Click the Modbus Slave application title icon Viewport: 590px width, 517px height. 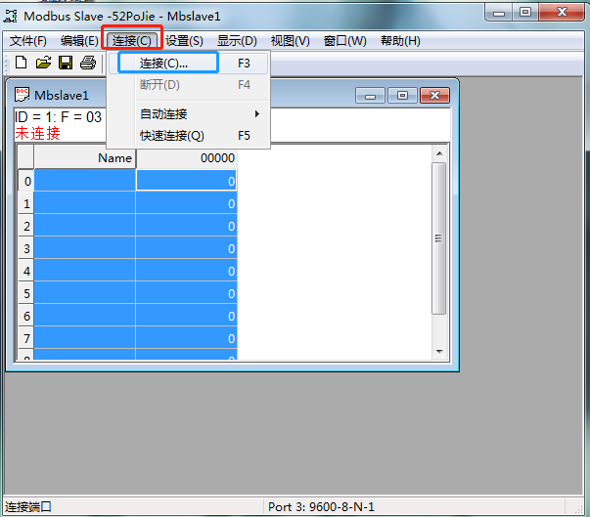[x=10, y=17]
